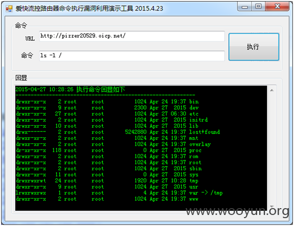Click the 'bin' directory line in output
294x226 pixels.
pos(107,102)
